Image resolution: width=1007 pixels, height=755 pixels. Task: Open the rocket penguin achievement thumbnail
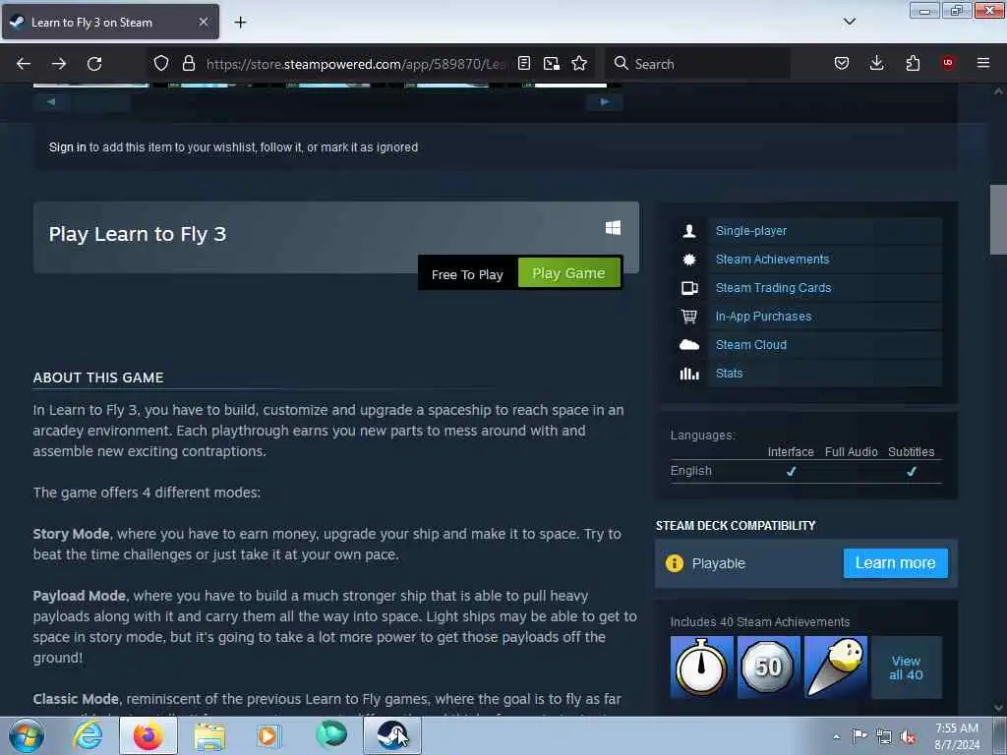tap(836, 668)
